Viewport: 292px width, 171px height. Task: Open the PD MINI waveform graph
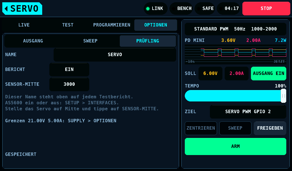pyautogui.click(x=235, y=54)
